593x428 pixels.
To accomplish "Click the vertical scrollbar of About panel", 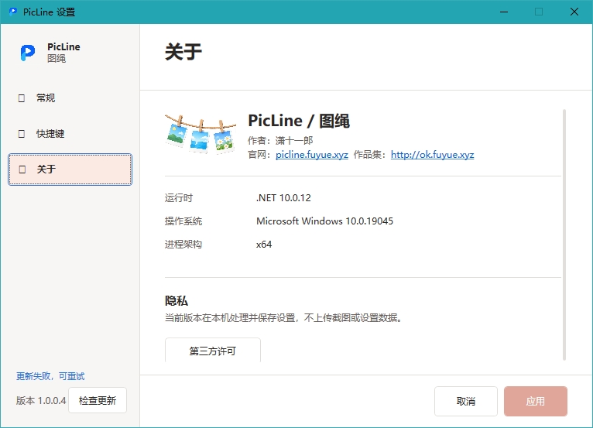I will pos(564,235).
